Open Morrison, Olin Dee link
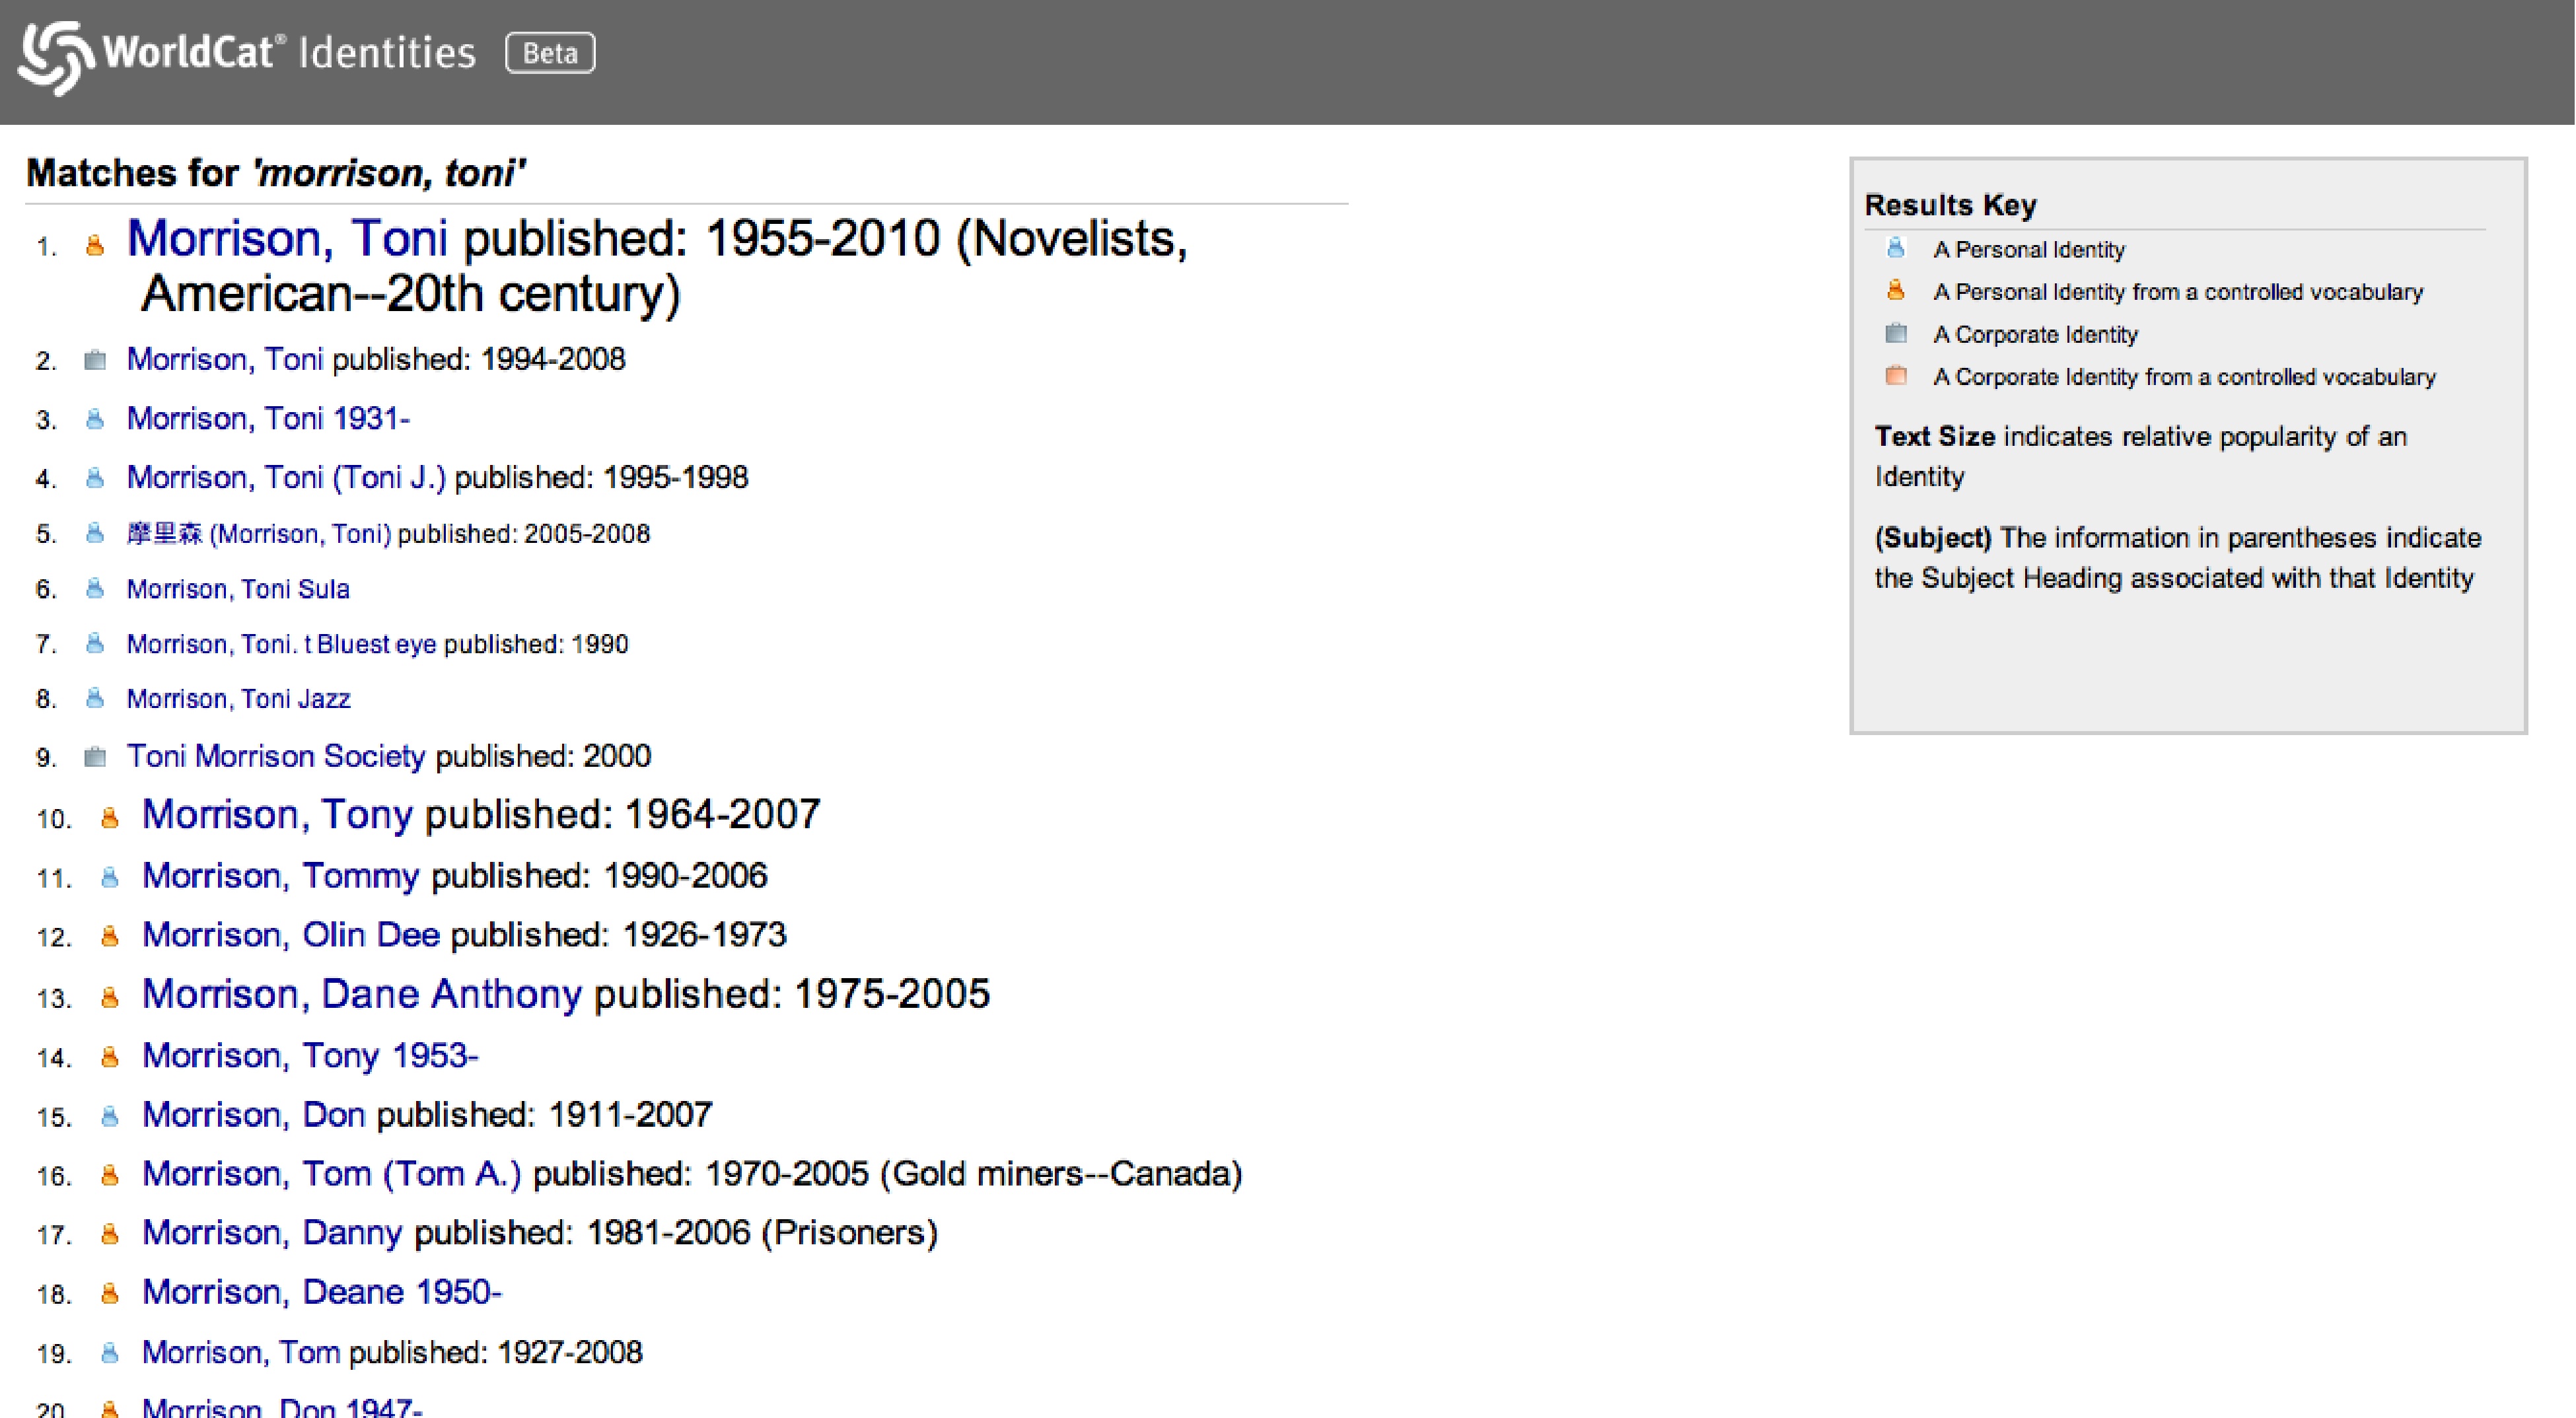This screenshot has width=2576, height=1418. coord(291,935)
